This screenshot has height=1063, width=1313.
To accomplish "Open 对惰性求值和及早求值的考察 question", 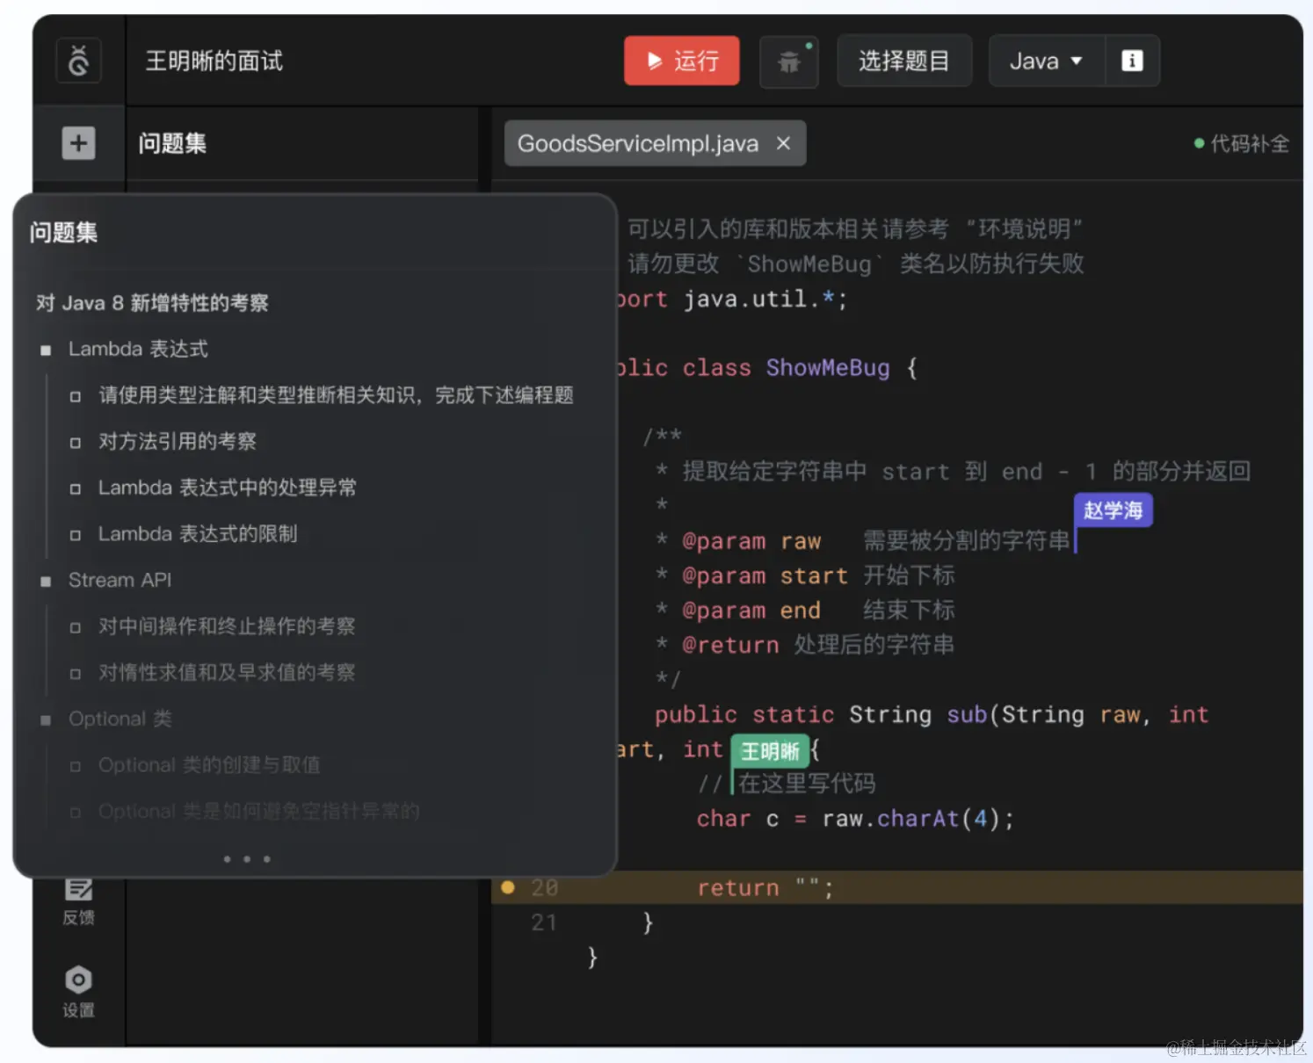I will tap(227, 673).
